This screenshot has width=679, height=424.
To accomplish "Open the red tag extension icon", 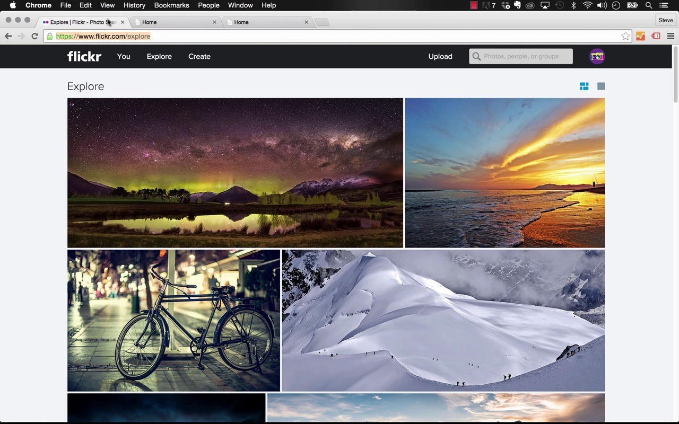I will coord(656,36).
